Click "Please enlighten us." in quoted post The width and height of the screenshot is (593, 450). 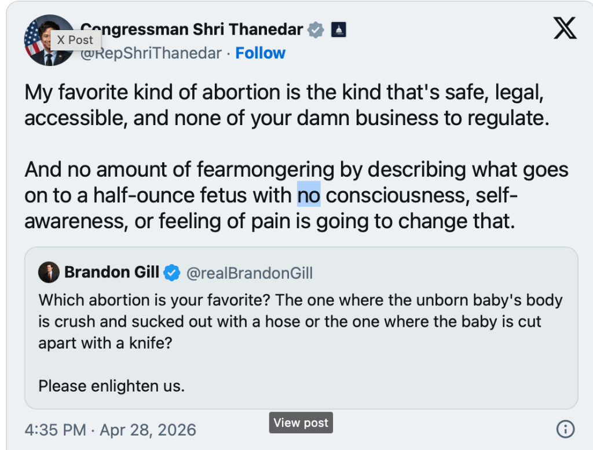point(111,385)
